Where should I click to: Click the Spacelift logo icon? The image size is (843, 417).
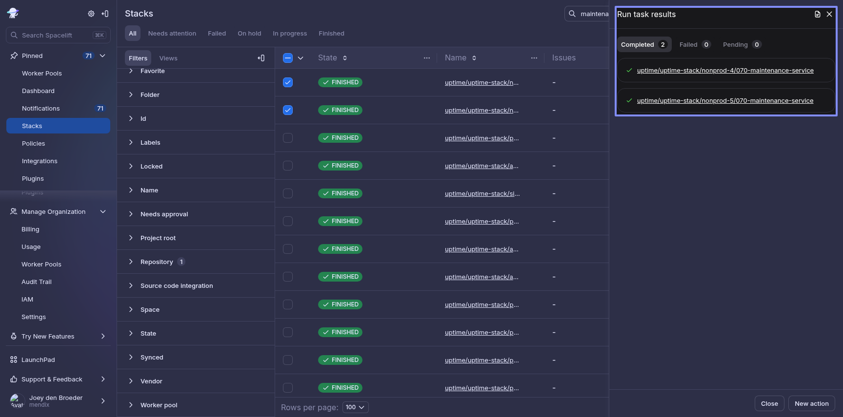coord(13,13)
